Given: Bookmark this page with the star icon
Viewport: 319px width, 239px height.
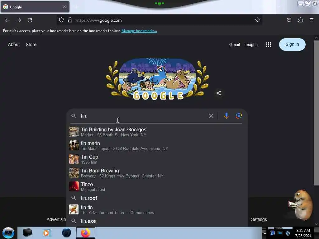Looking at the screenshot, I should coord(258,20).
